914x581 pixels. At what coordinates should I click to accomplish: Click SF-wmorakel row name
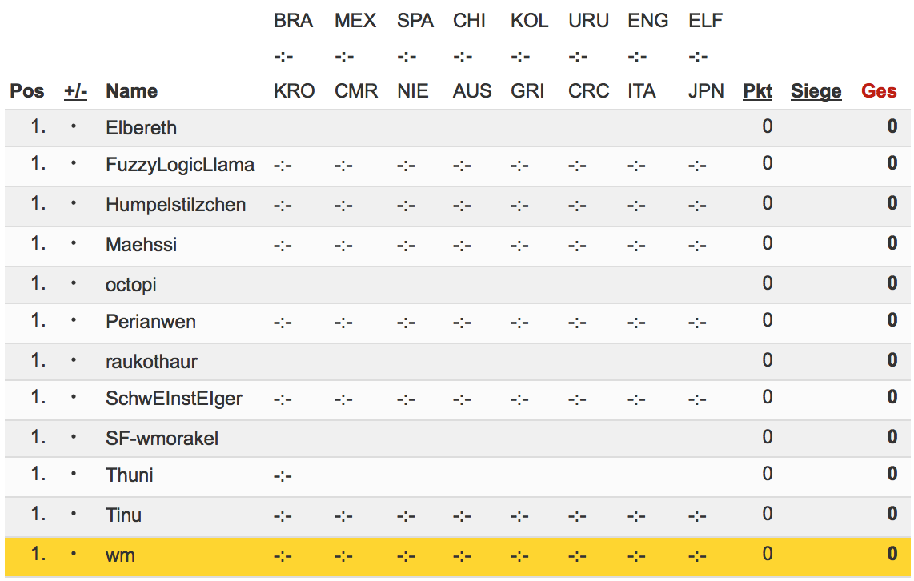click(x=162, y=439)
